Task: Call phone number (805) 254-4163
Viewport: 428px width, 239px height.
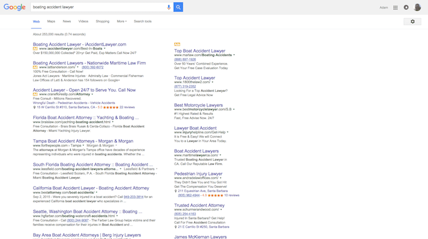Action: (x=185, y=214)
